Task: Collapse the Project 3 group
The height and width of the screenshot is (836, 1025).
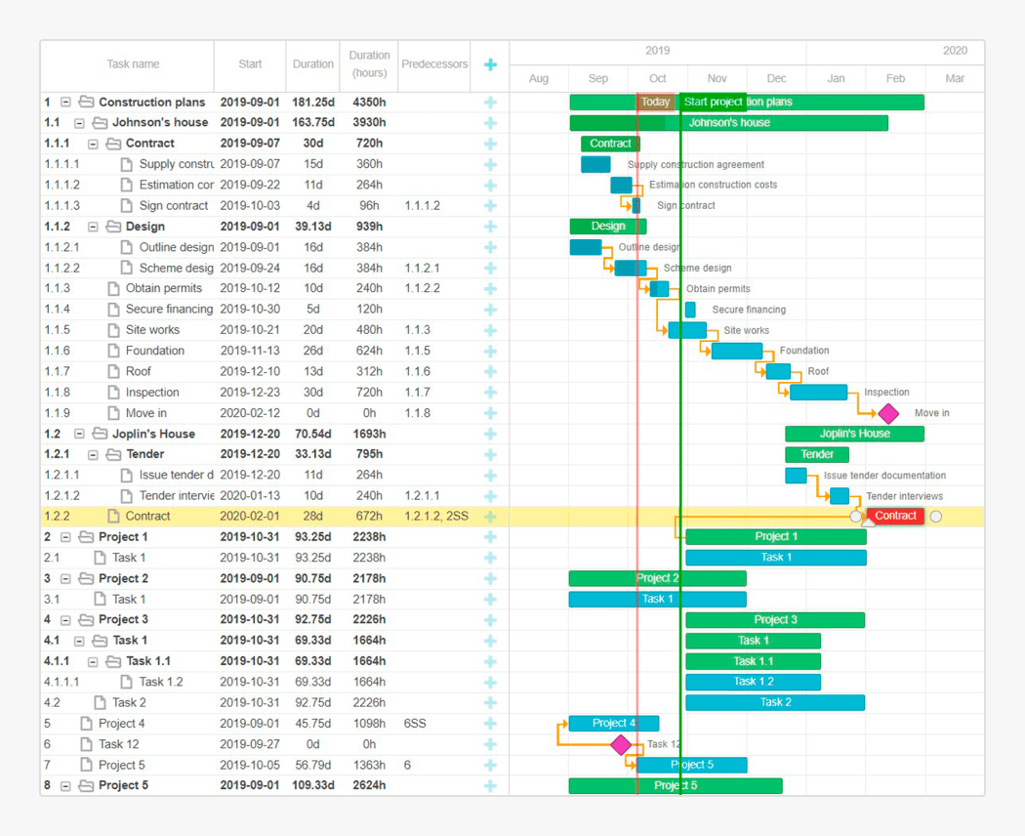Action: [x=65, y=620]
